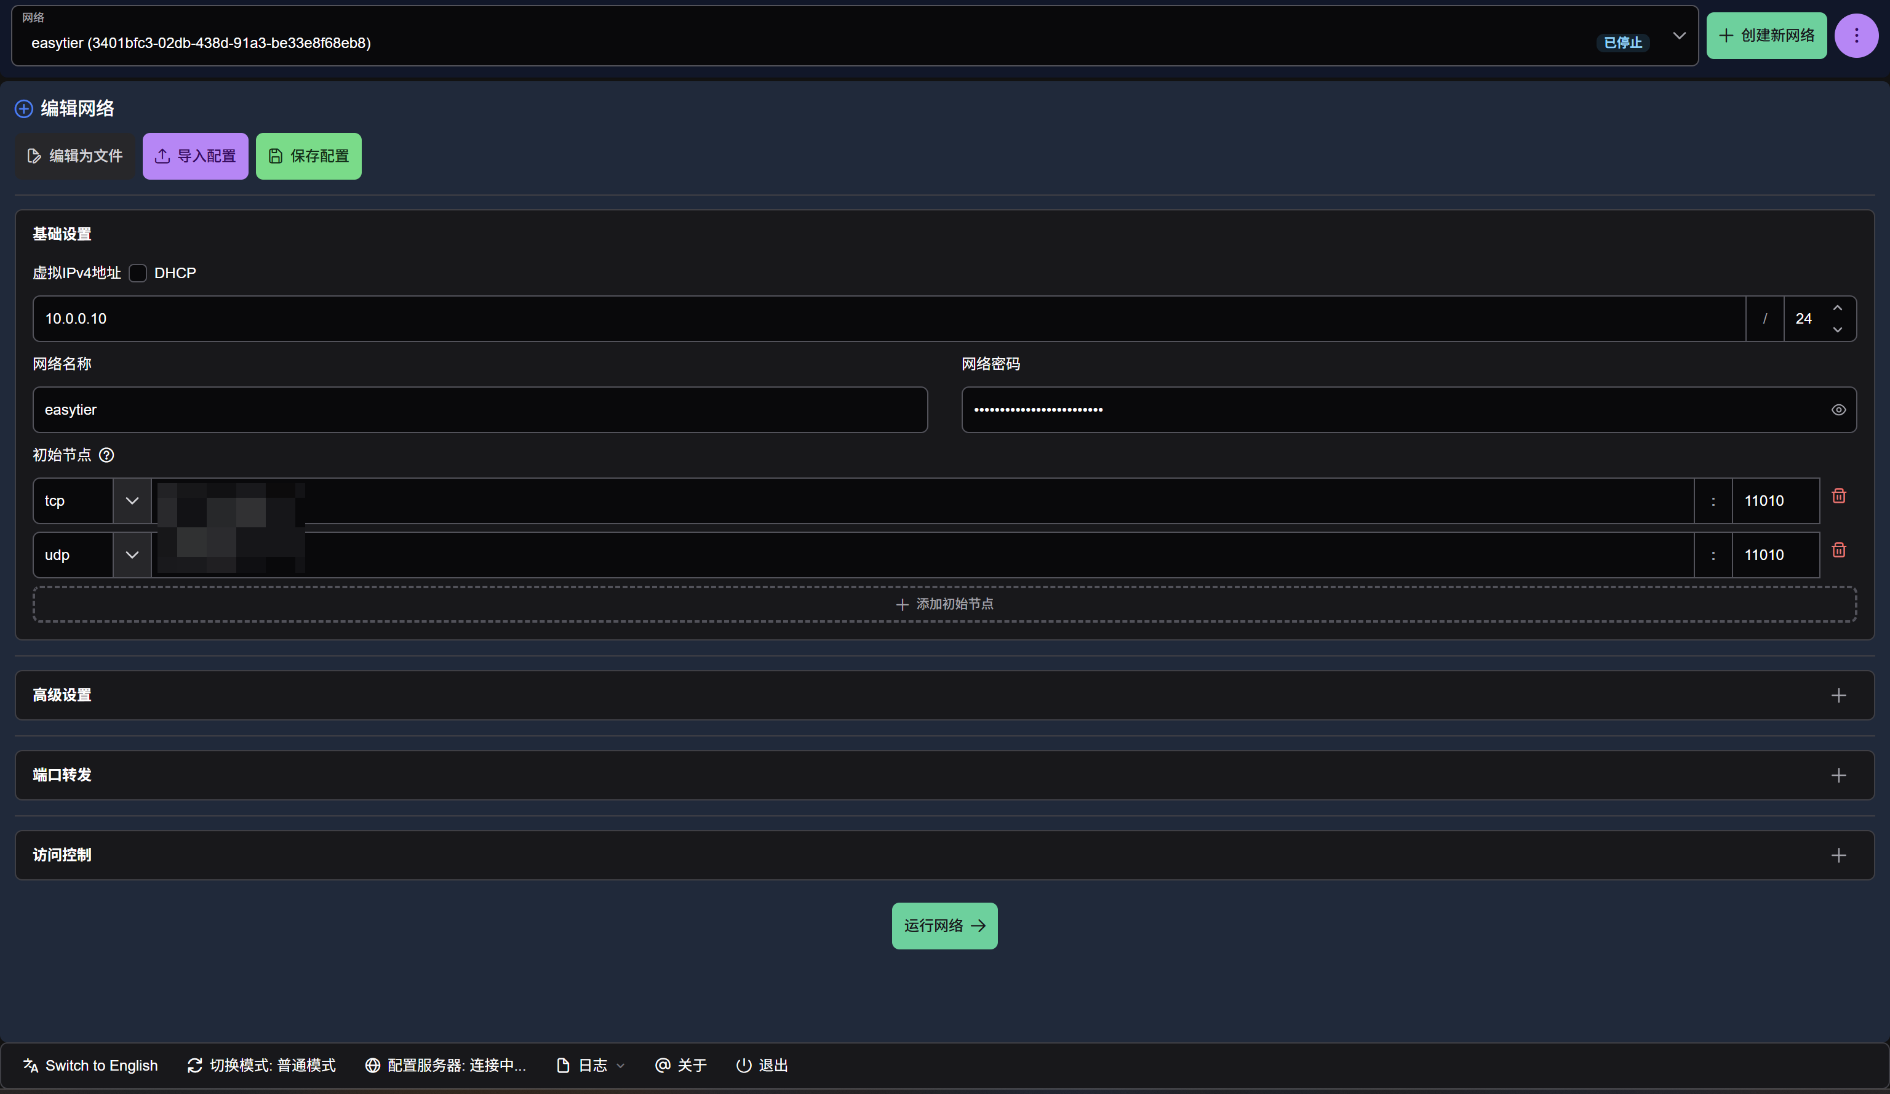Reveal the network password with the eye icon

coord(1838,409)
